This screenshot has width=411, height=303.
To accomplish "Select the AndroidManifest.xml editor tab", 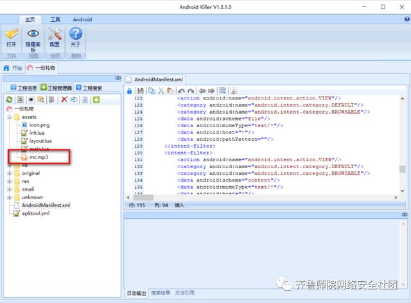I will (x=155, y=80).
